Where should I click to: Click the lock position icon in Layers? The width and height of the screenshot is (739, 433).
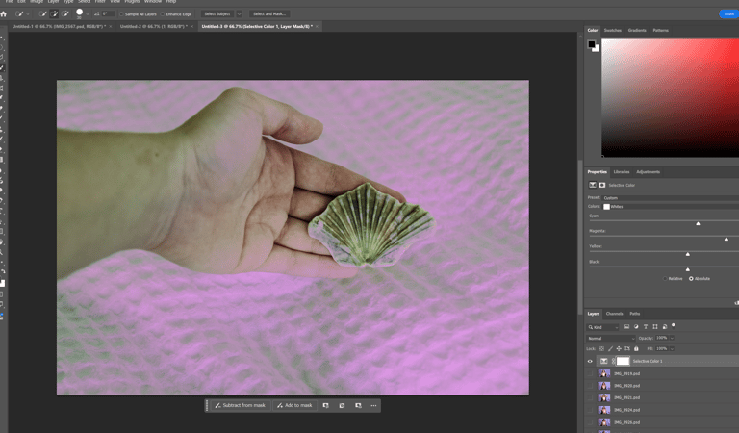click(619, 348)
